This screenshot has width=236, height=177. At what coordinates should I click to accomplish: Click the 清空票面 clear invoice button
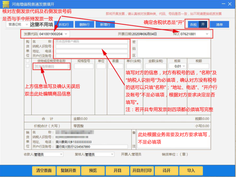pos(44,171)
